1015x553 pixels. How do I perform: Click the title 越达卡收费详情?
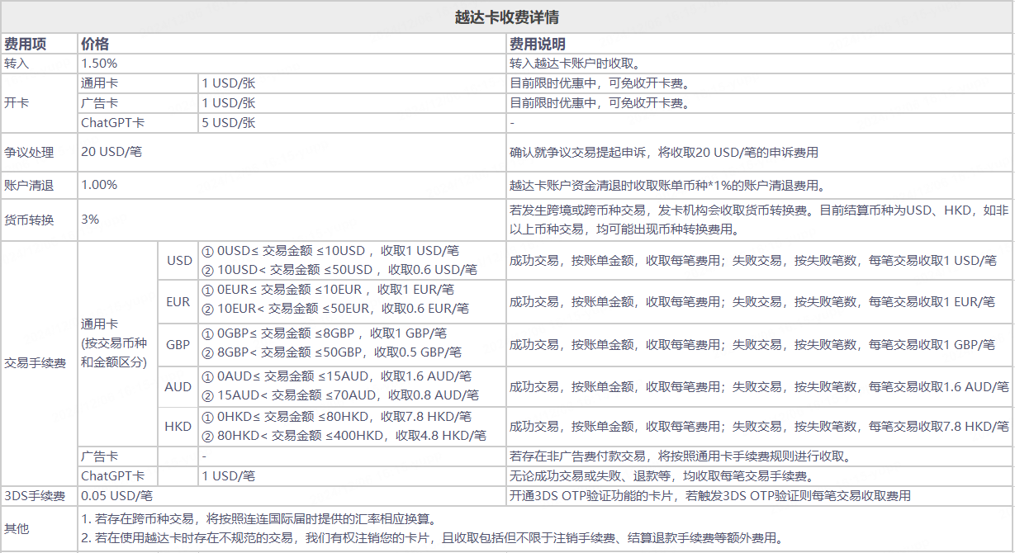point(507,17)
